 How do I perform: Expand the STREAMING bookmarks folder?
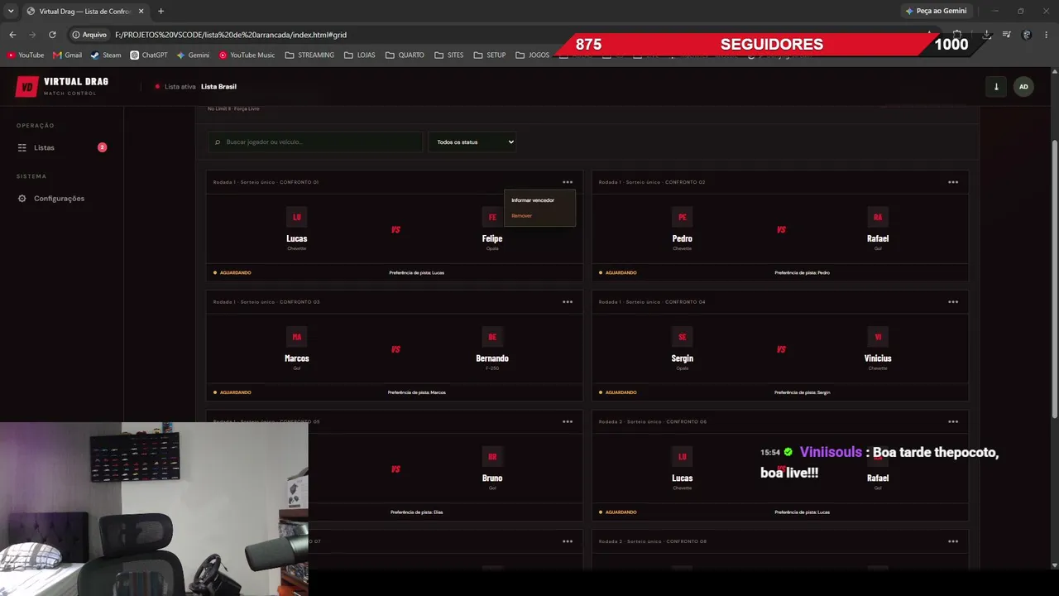click(309, 55)
